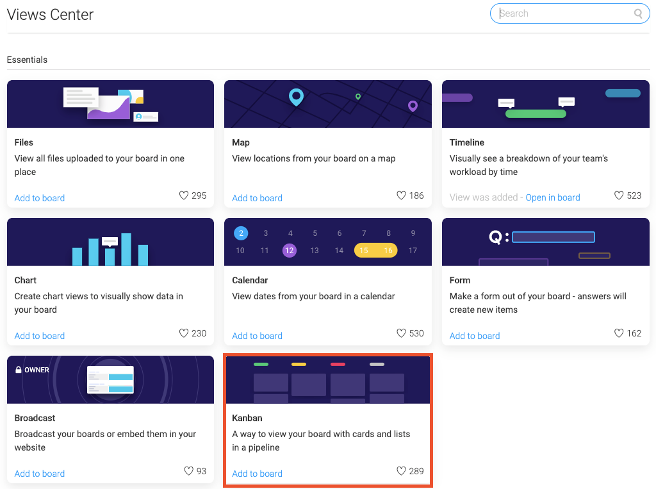
Task: Open the Calendar view thumbnail
Action: point(328,242)
